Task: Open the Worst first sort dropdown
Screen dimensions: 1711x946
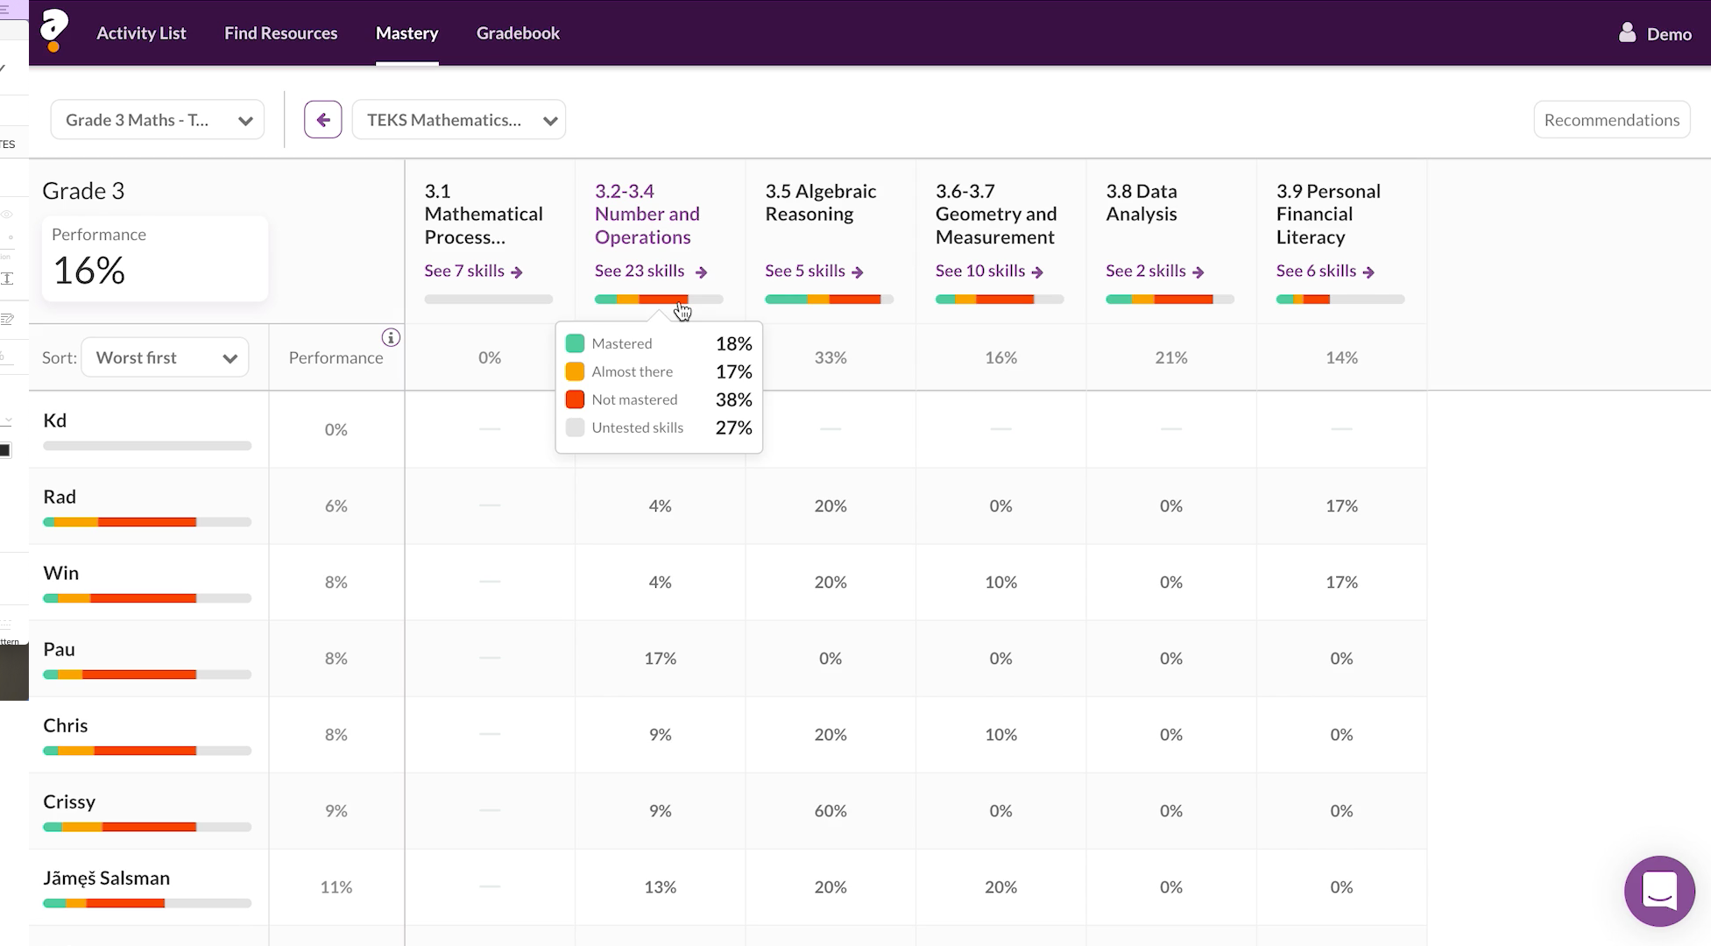Action: pyautogui.click(x=165, y=357)
